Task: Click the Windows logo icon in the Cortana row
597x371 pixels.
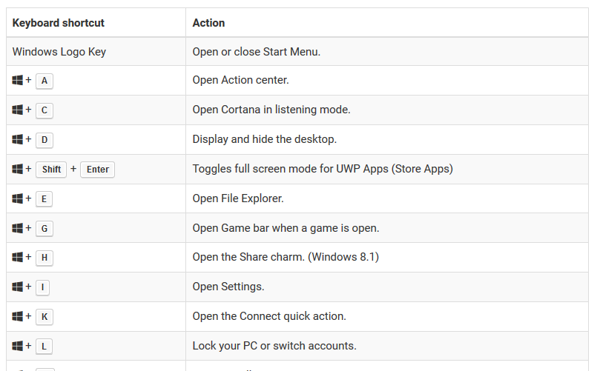Action: click(18, 110)
